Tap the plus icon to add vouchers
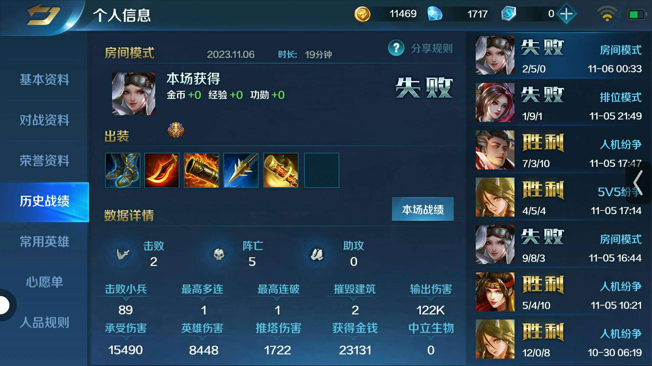The image size is (652, 366). [x=566, y=14]
